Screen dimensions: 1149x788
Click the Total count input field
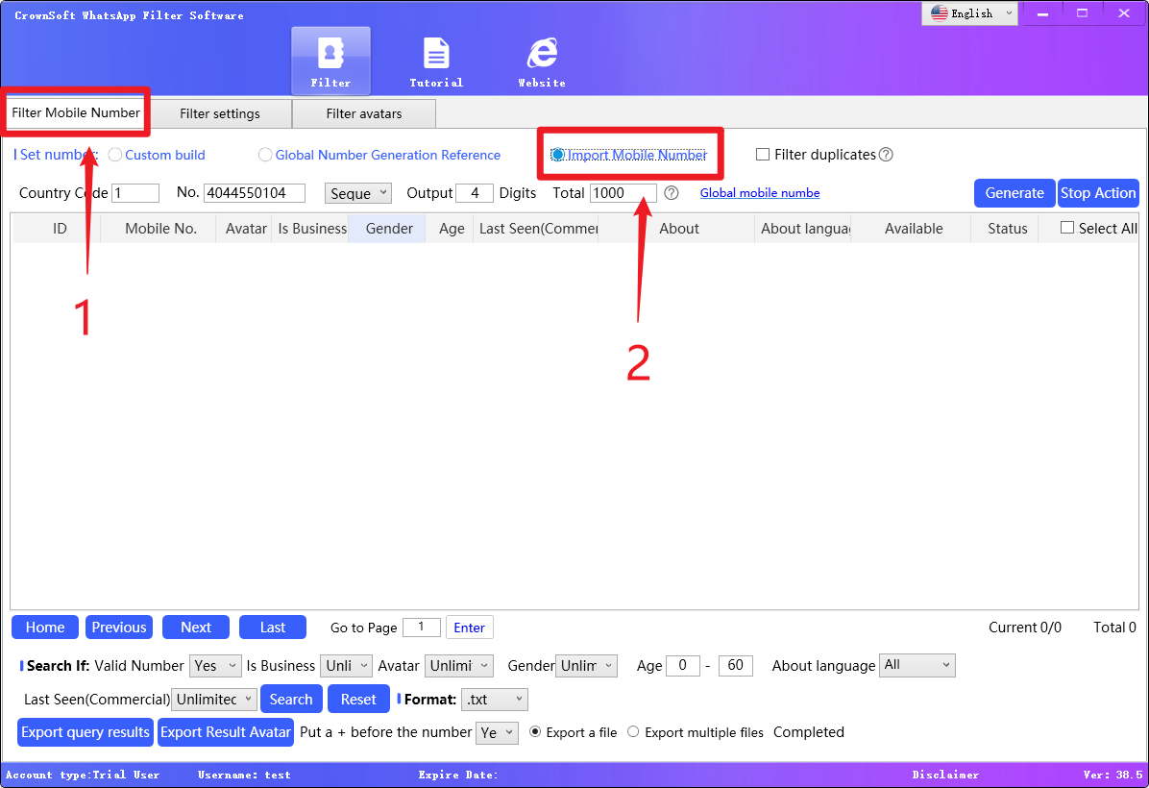coord(623,193)
